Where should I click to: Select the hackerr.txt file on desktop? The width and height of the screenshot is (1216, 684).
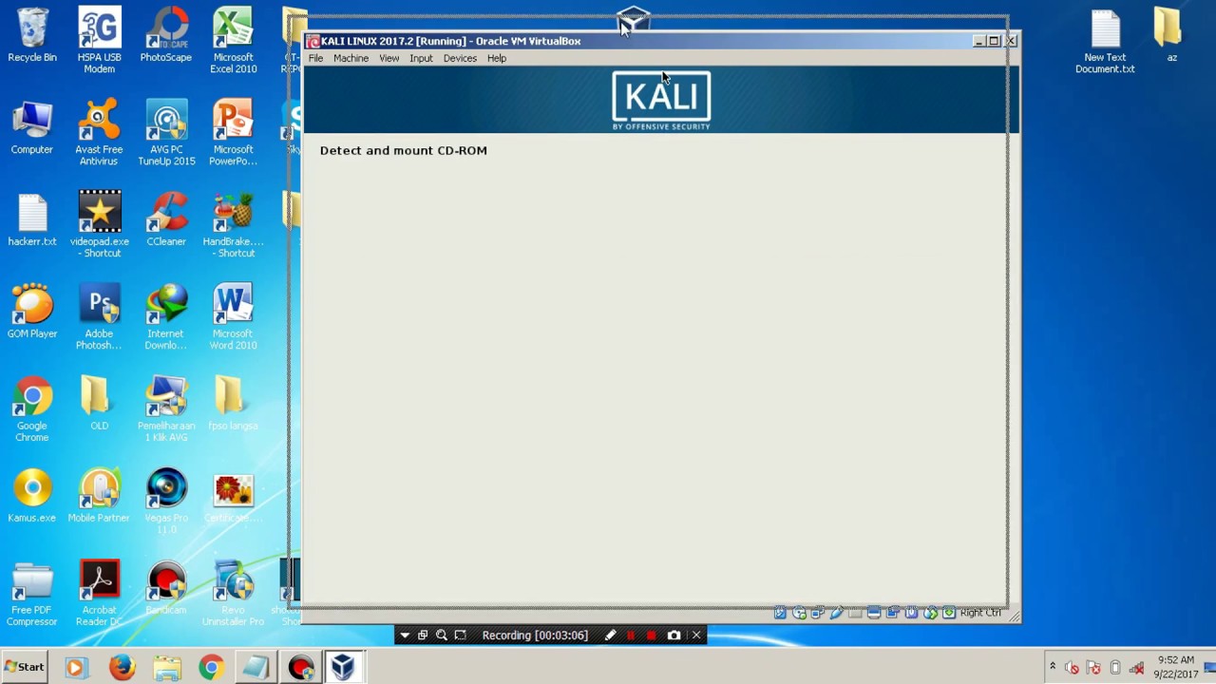(32, 220)
